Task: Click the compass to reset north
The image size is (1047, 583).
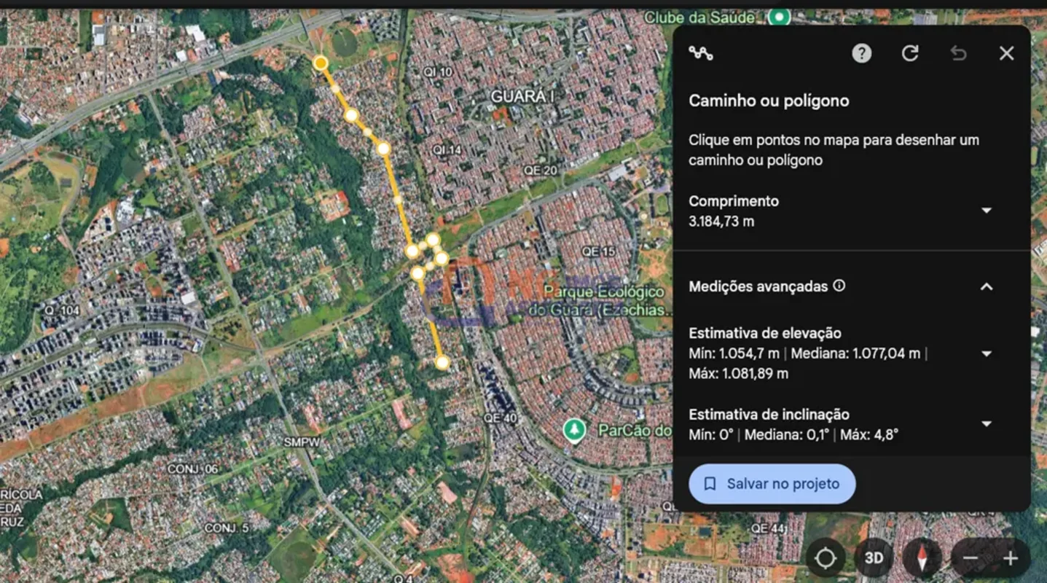Action: click(x=922, y=558)
